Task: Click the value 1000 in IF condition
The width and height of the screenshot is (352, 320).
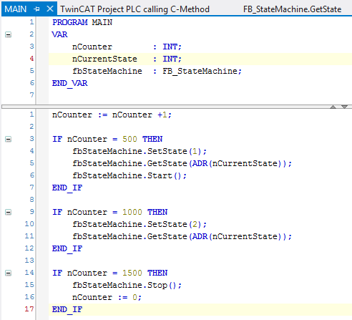Action: pos(132,212)
